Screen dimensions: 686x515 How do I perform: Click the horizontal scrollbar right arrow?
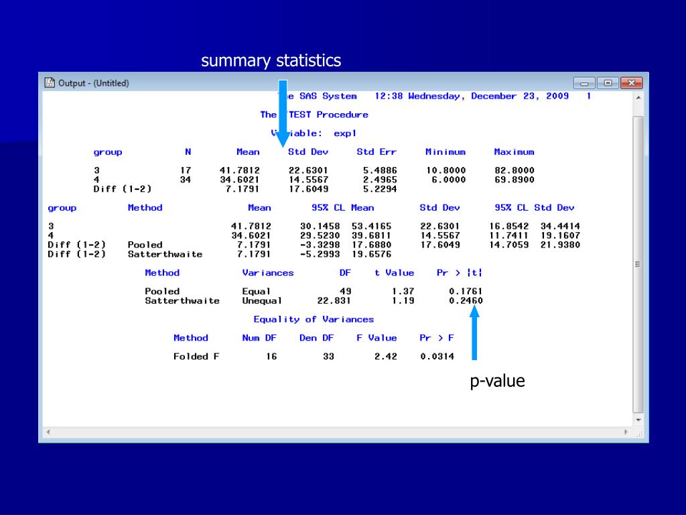(626, 432)
